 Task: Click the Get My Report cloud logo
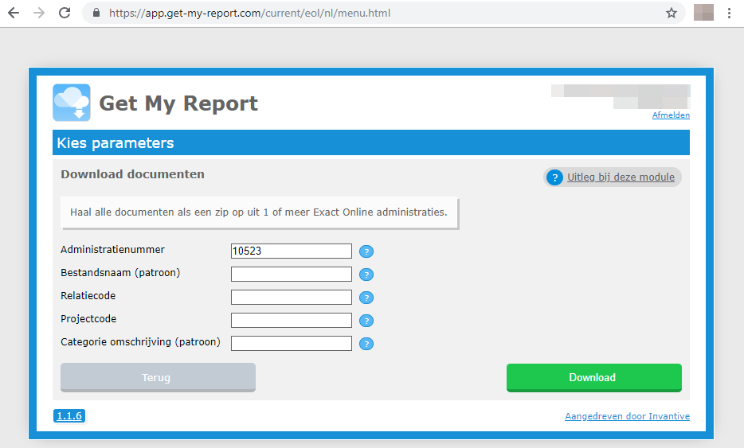click(72, 103)
